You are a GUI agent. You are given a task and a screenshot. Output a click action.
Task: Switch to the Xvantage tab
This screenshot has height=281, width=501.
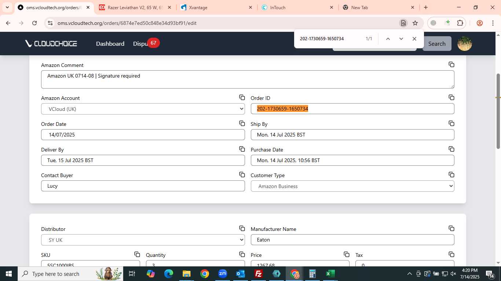click(216, 7)
